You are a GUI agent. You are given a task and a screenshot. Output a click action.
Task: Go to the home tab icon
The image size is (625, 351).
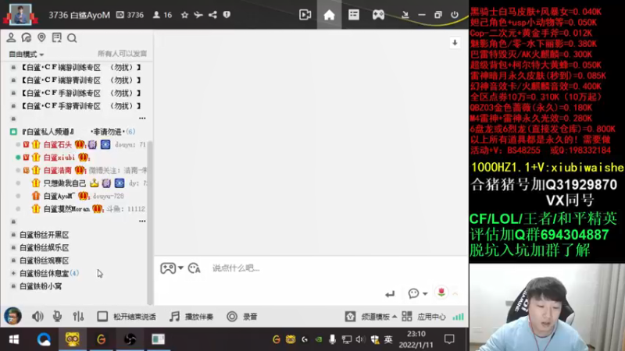click(x=329, y=15)
